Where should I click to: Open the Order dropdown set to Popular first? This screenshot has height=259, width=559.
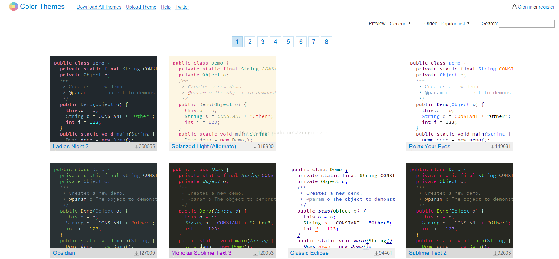pos(455,24)
